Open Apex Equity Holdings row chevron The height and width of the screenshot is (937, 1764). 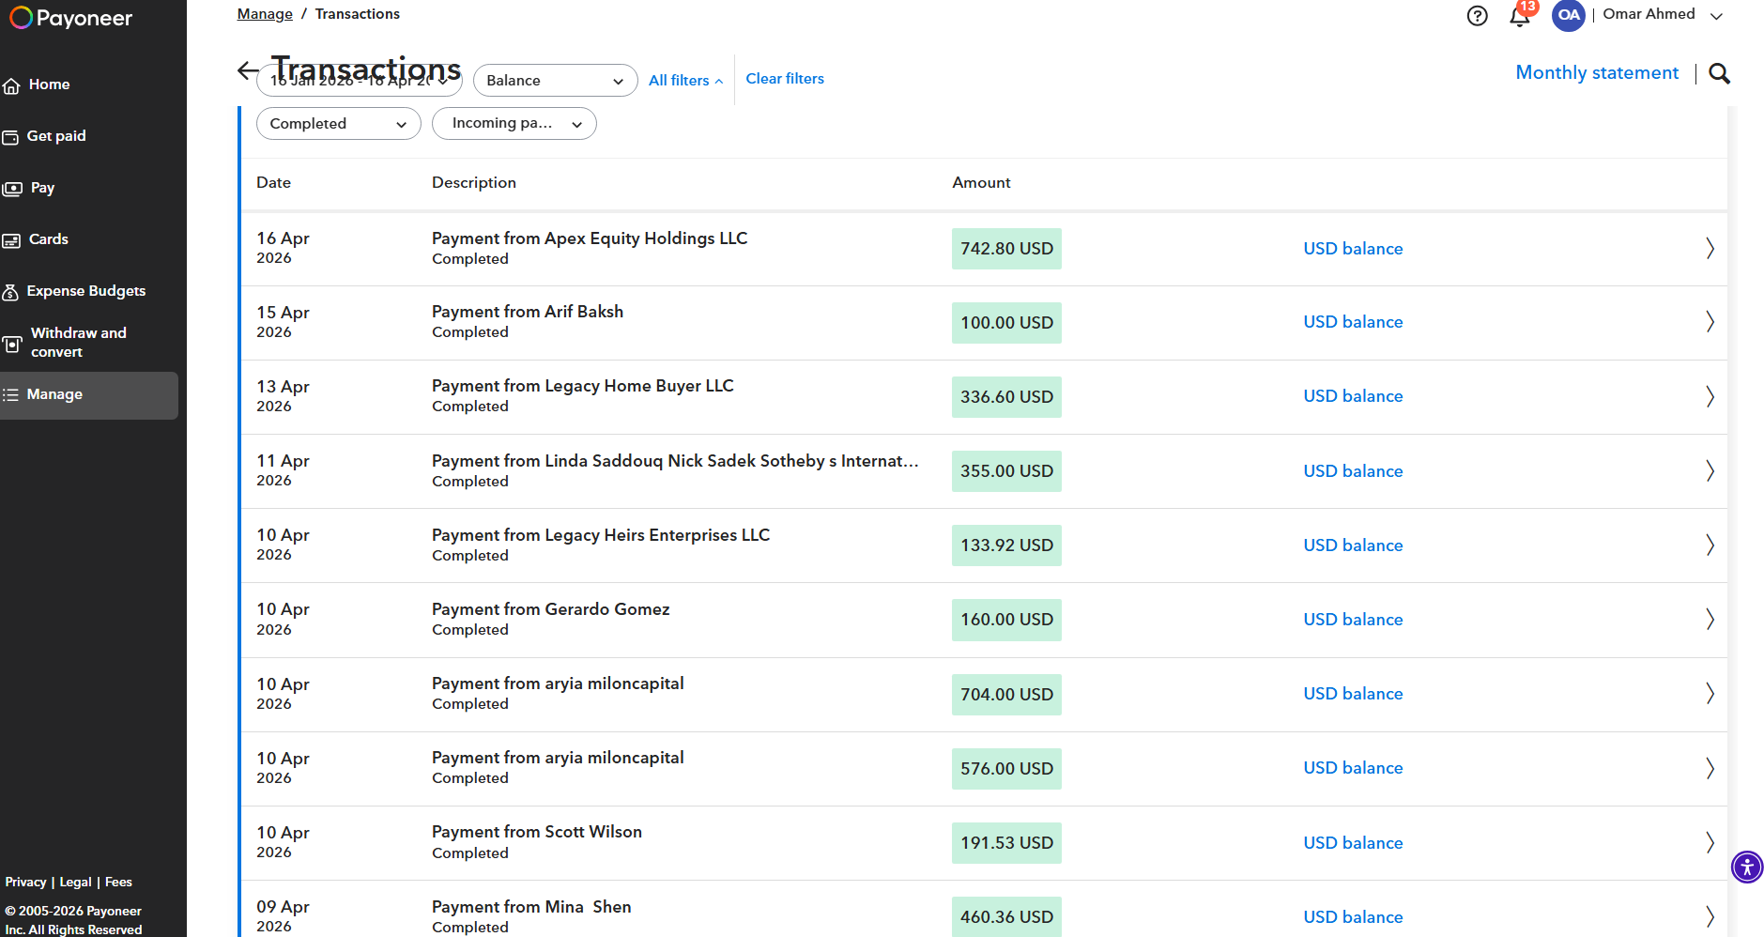pos(1709,249)
